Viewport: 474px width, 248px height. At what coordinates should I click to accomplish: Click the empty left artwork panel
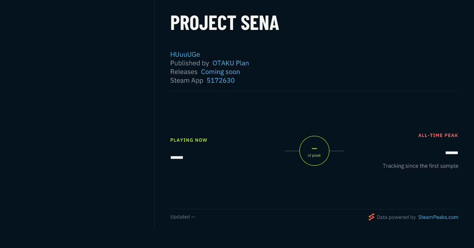77,114
